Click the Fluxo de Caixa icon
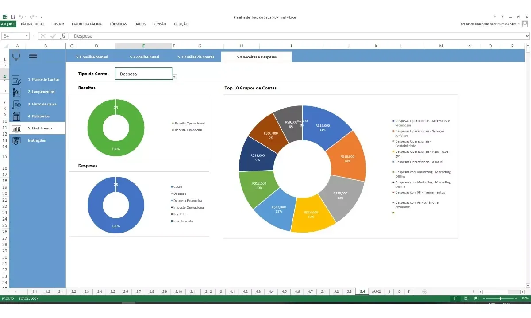 coord(16,105)
